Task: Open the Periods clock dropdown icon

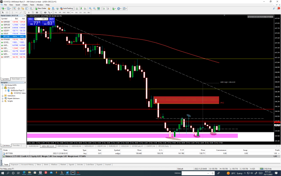Action: pyautogui.click(x=119, y=9)
